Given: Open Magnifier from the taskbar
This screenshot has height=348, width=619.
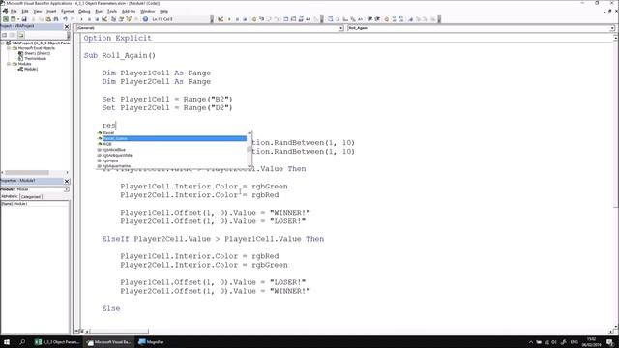Looking at the screenshot, I should (151, 341).
